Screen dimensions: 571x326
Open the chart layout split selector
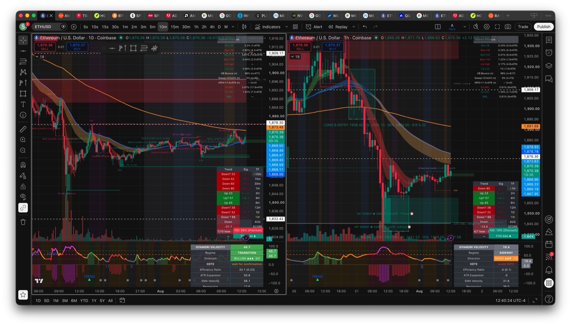(438, 27)
